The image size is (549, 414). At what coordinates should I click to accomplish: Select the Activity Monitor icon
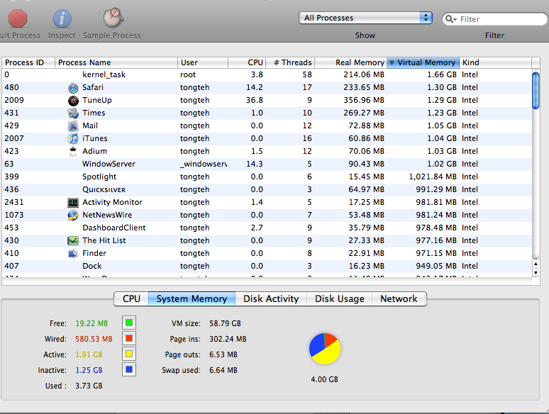pyautogui.click(x=73, y=202)
